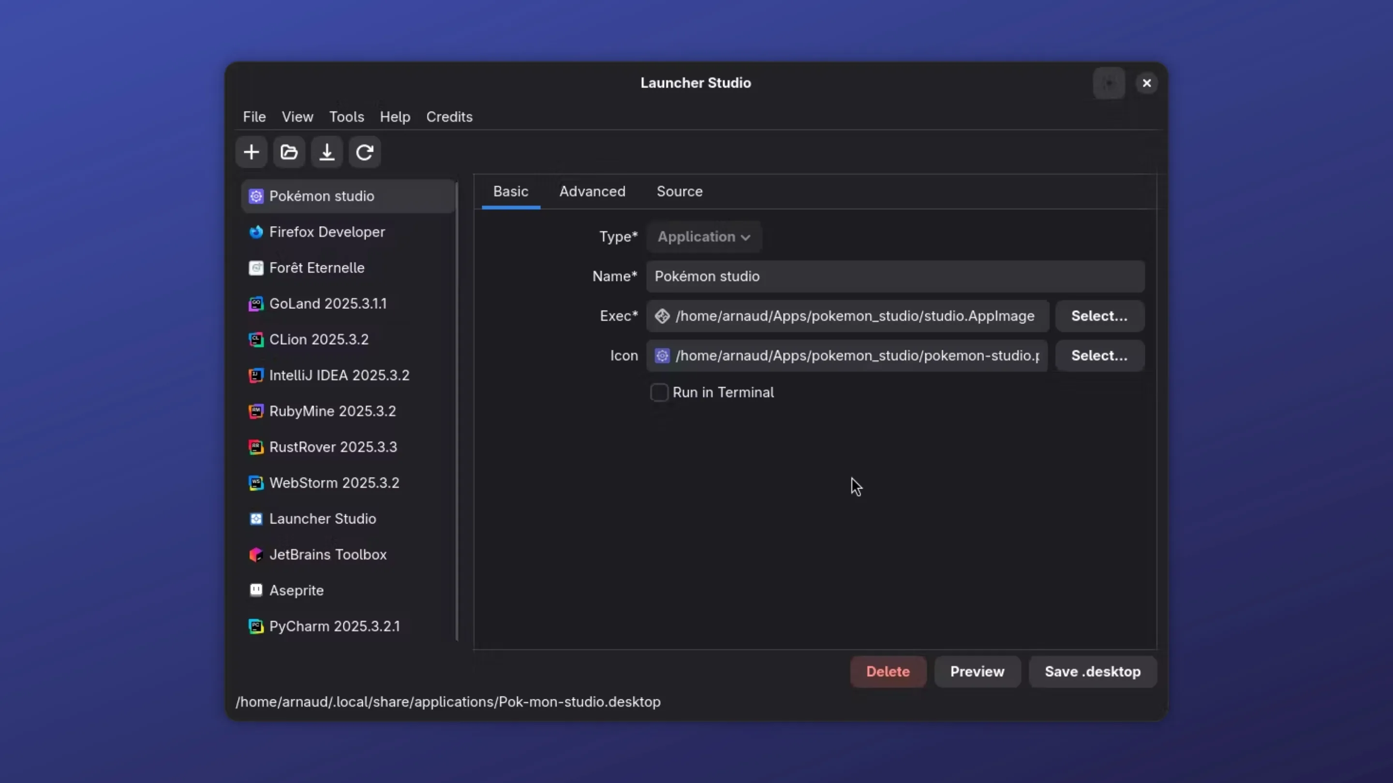Viewport: 1393px width, 783px height.
Task: Select Aseprite in the sidebar list
Action: 296,590
